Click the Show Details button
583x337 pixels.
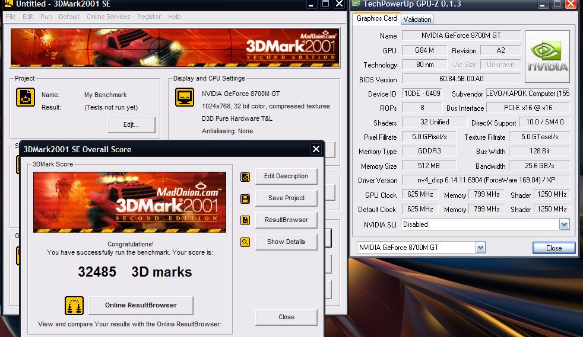(286, 242)
